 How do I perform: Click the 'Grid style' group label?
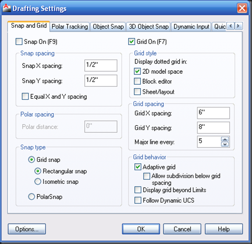(x=145, y=53)
